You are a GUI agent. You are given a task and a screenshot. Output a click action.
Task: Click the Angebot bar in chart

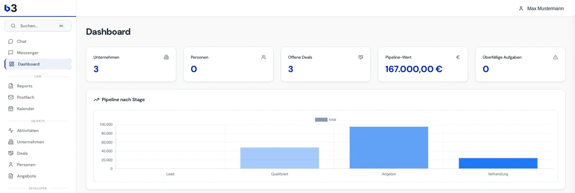tap(389, 148)
